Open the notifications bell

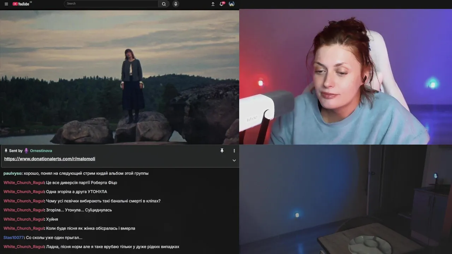pyautogui.click(x=222, y=4)
